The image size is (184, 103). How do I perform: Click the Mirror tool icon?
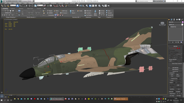80,6
